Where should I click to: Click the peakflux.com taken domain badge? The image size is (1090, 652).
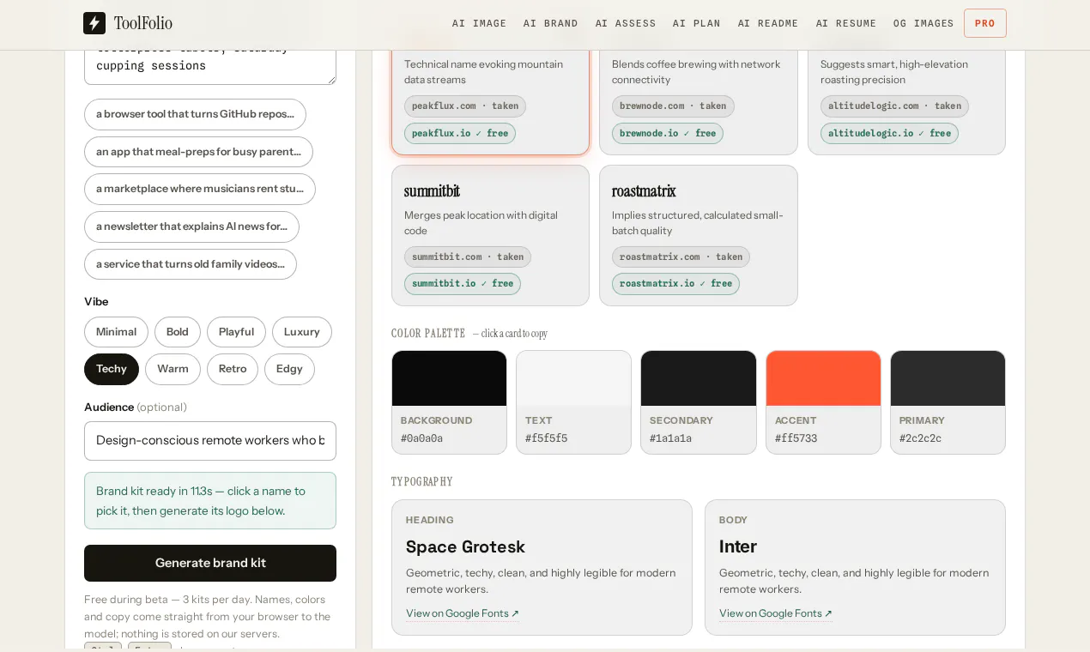[x=465, y=106]
